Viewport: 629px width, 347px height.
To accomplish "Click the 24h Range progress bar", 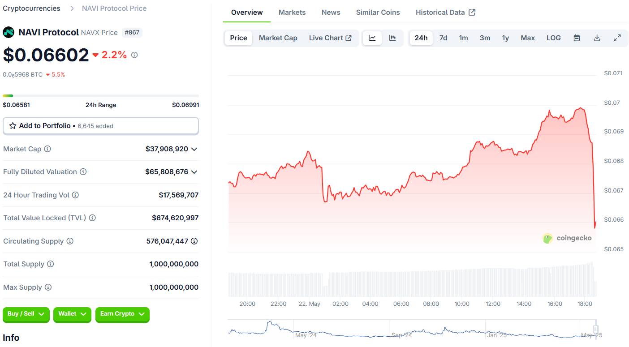I will [101, 95].
